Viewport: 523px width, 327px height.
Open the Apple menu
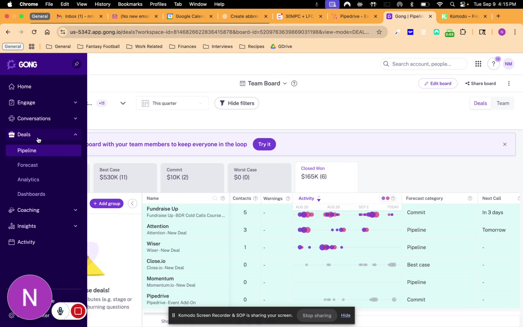[10, 4]
